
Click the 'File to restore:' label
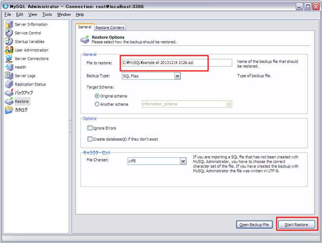[99, 63]
